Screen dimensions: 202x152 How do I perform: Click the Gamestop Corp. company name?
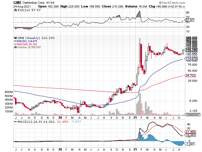34,3
